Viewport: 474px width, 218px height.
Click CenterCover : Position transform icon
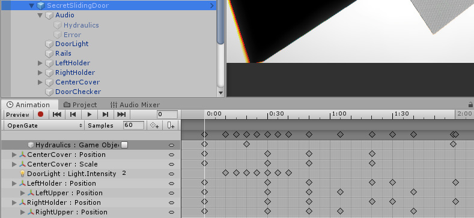point(22,155)
